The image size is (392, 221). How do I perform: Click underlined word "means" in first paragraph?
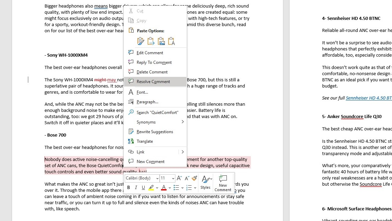[101, 6]
